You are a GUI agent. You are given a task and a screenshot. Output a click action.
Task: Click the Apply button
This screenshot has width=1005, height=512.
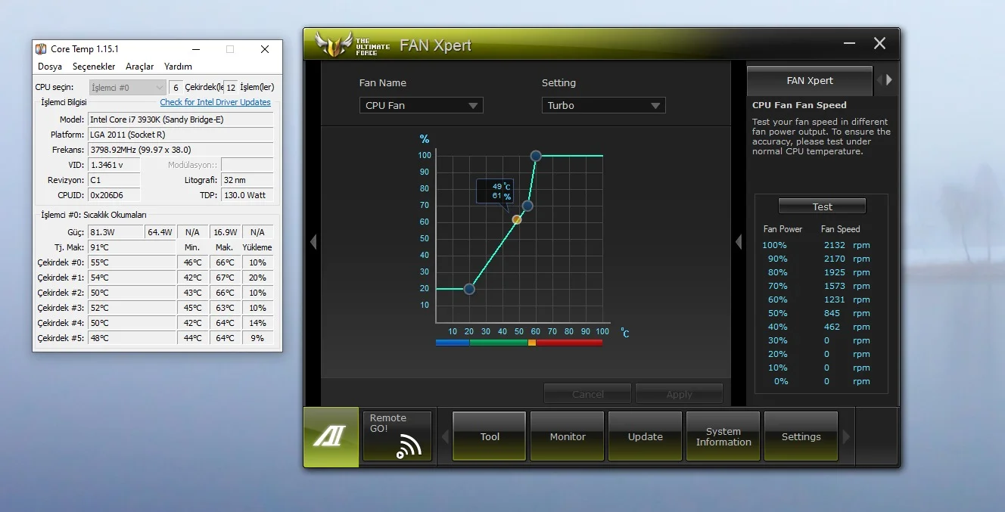[x=679, y=394]
